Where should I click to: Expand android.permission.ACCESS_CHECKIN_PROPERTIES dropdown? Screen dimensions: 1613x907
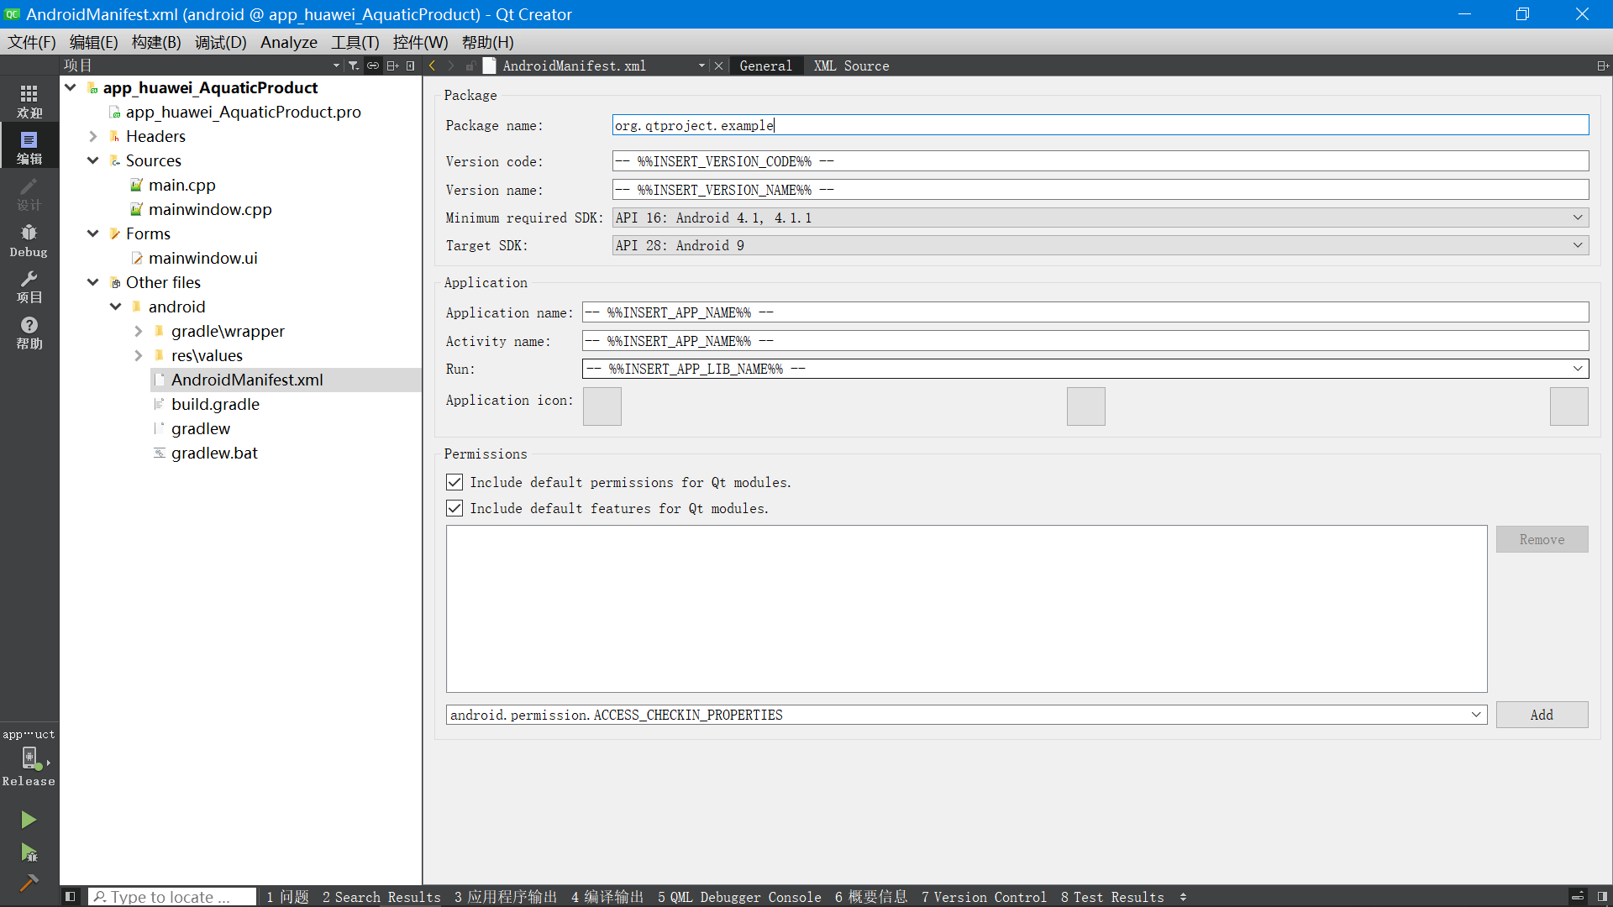(1477, 715)
